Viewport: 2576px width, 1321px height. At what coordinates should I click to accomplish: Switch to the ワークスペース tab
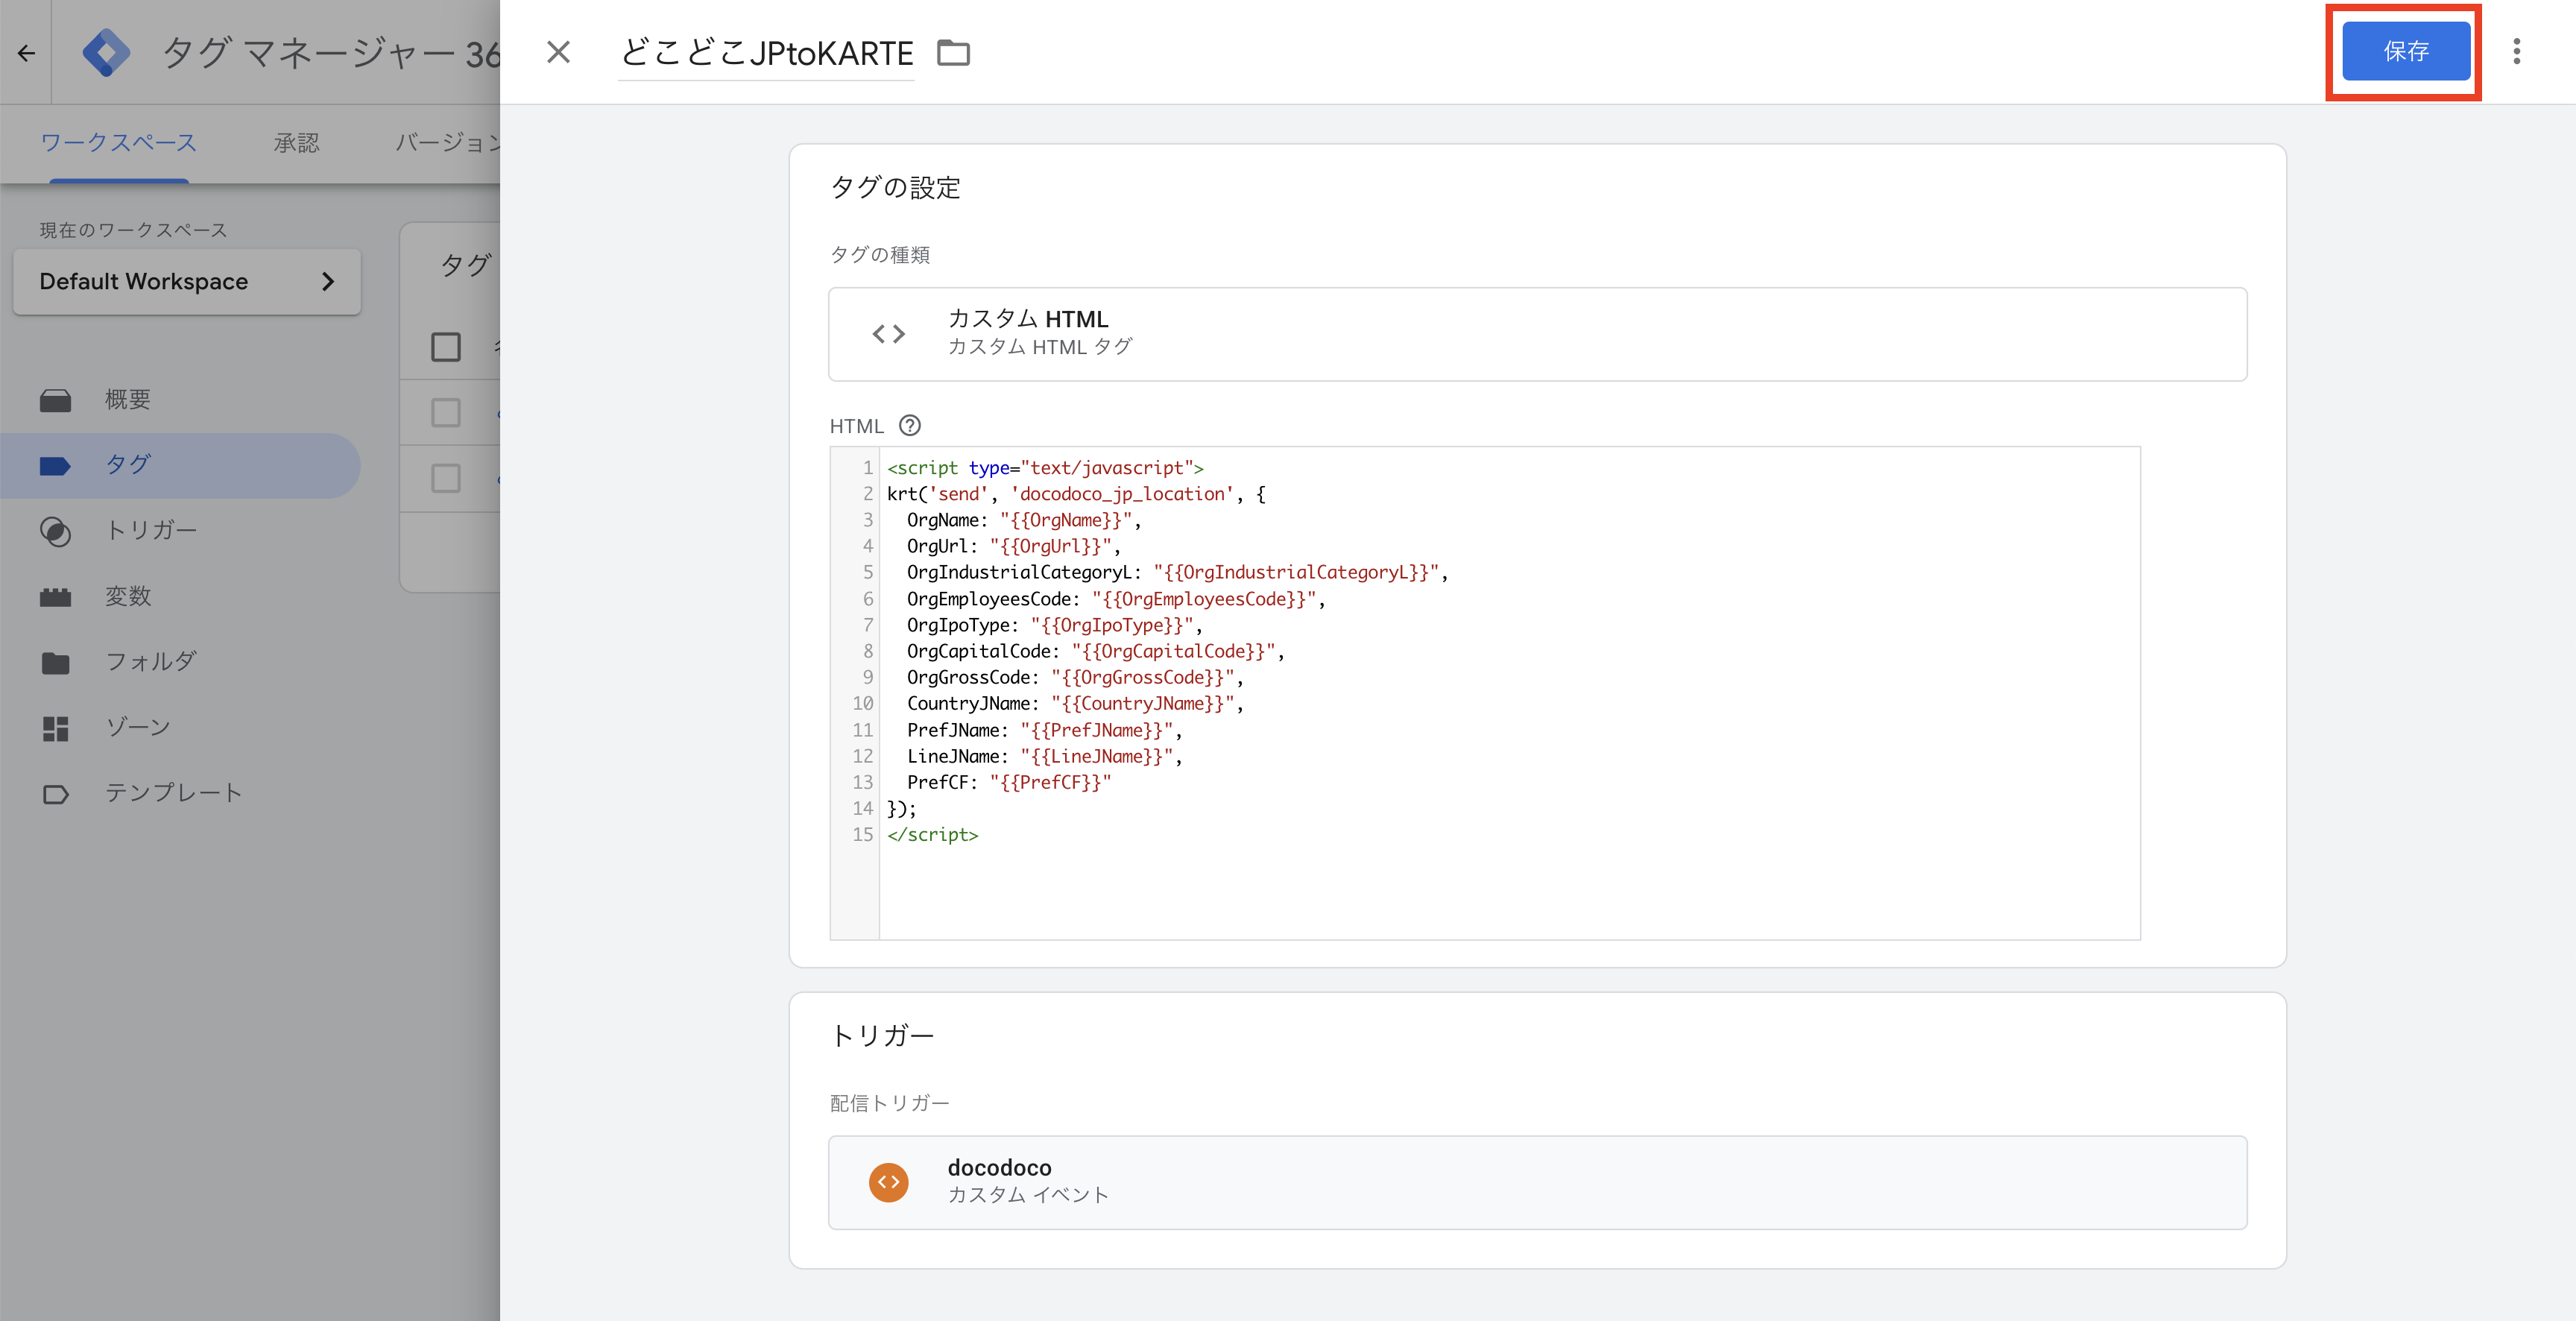(x=118, y=143)
